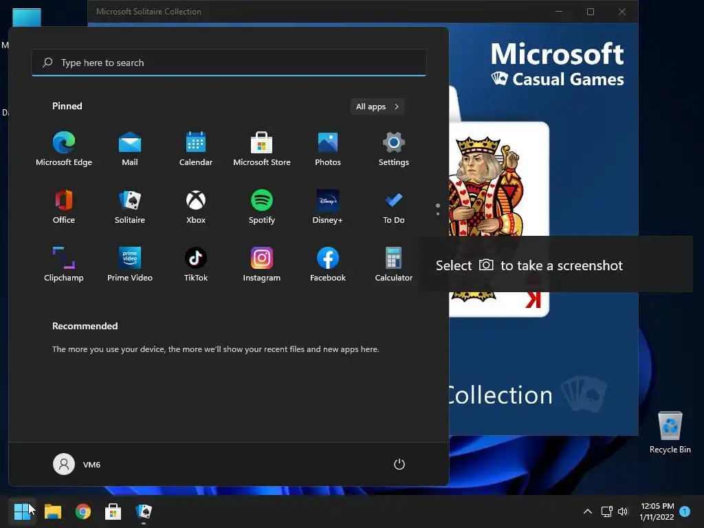Open Prime Video app
The image size is (704, 528).
point(130,264)
